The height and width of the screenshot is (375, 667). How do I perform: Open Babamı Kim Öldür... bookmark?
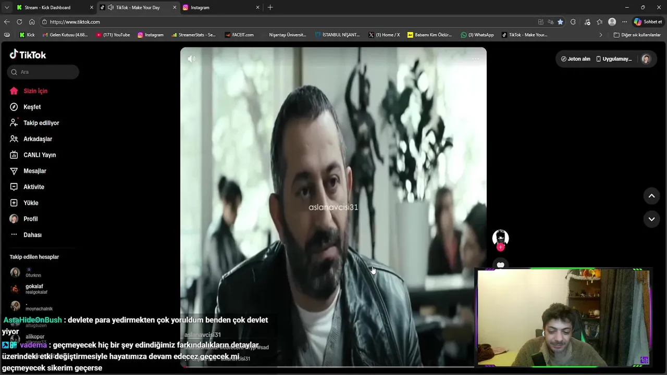point(429,35)
